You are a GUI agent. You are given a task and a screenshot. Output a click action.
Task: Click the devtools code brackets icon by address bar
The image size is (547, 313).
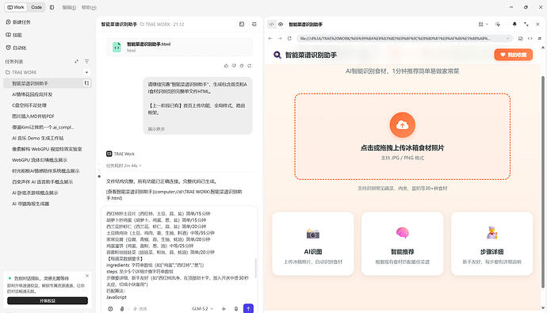pos(530,38)
